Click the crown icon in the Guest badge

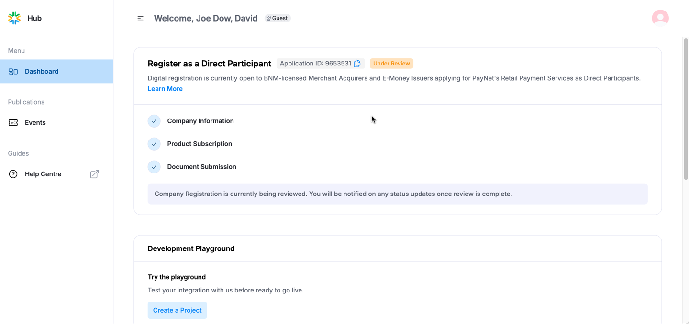(x=268, y=18)
